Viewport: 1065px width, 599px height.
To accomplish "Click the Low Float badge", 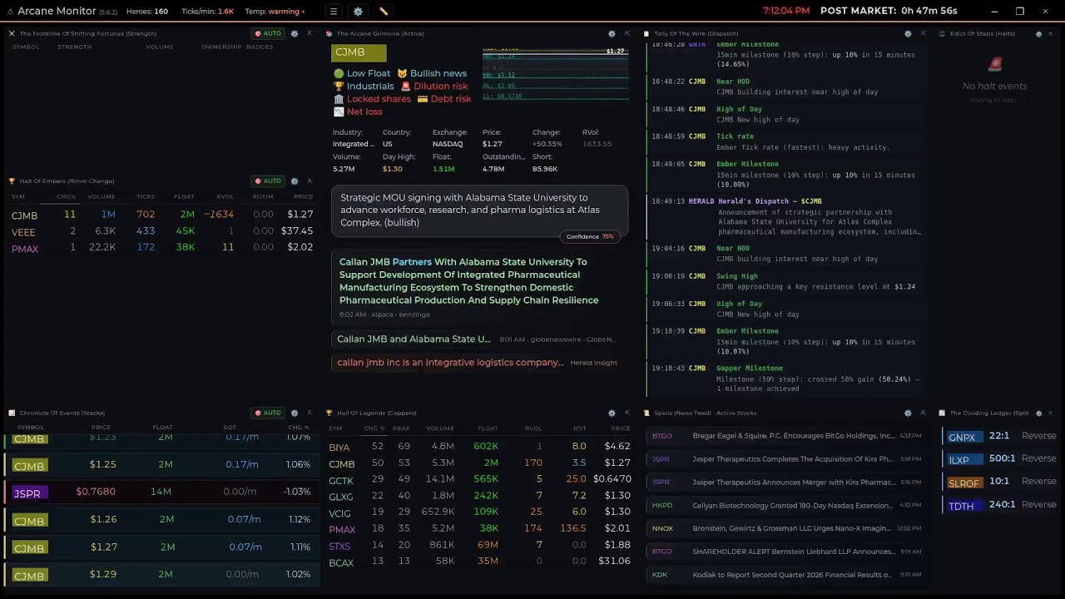I will tap(362, 73).
